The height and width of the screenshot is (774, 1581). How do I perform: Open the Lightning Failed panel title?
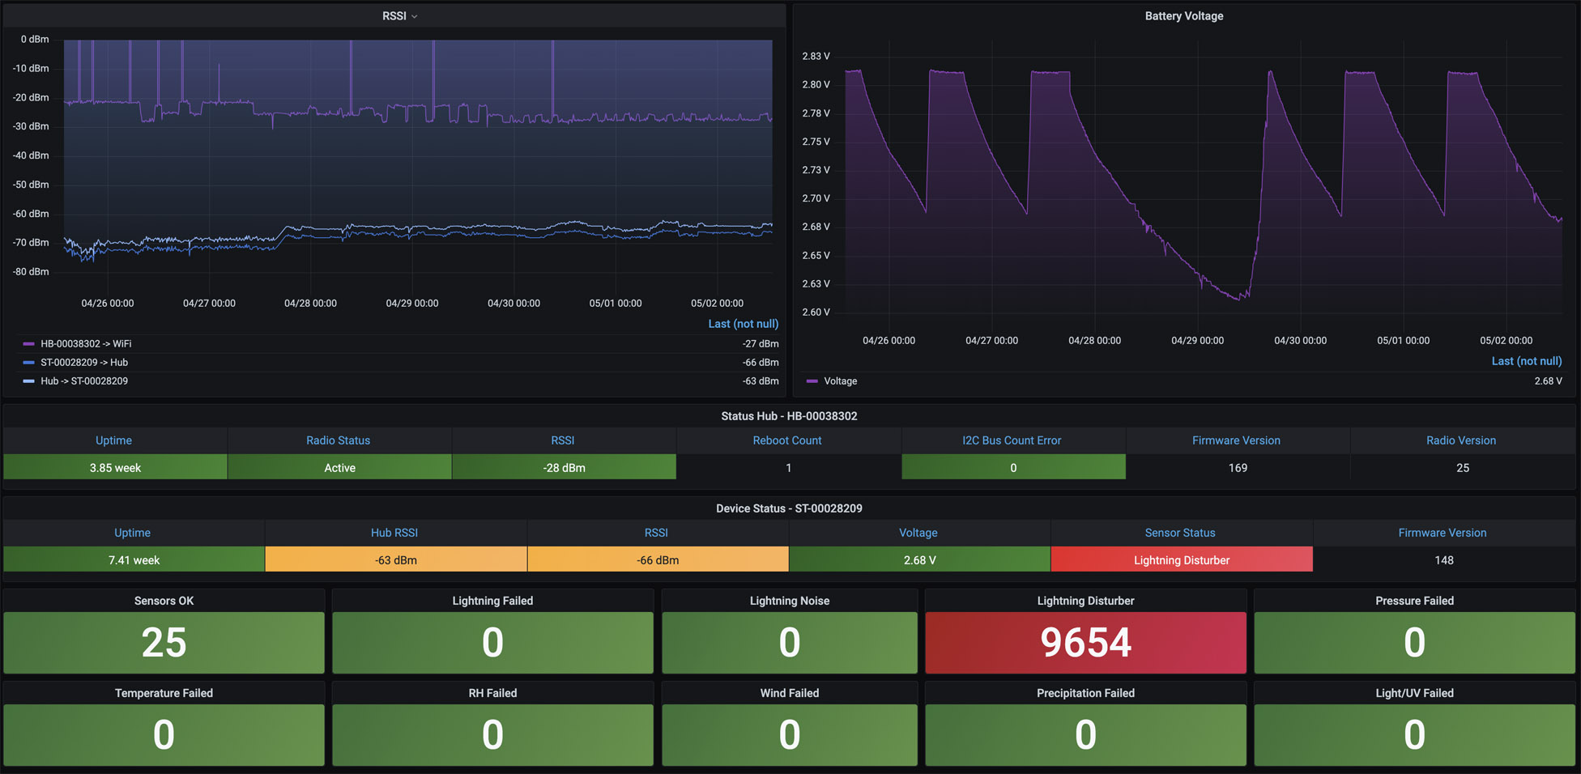(x=492, y=601)
